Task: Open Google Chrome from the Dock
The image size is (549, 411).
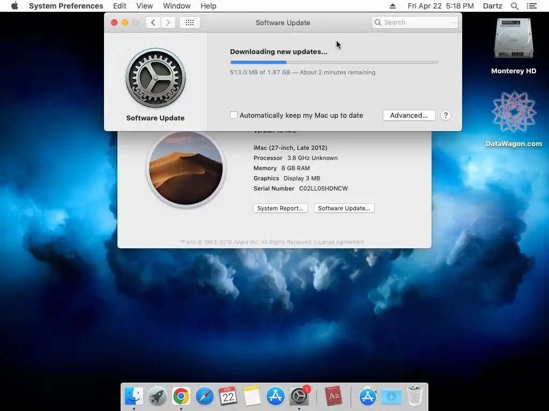Action: pyautogui.click(x=181, y=397)
